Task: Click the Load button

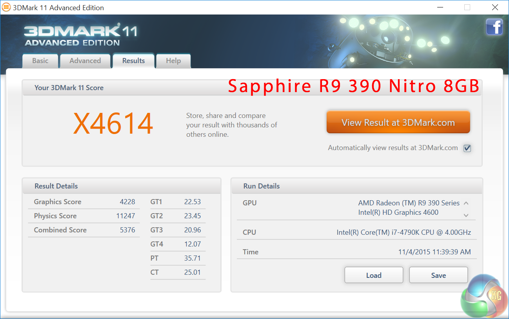Action: click(374, 275)
